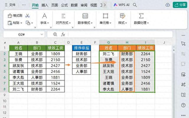Click the 分享 share button

click(180, 5)
